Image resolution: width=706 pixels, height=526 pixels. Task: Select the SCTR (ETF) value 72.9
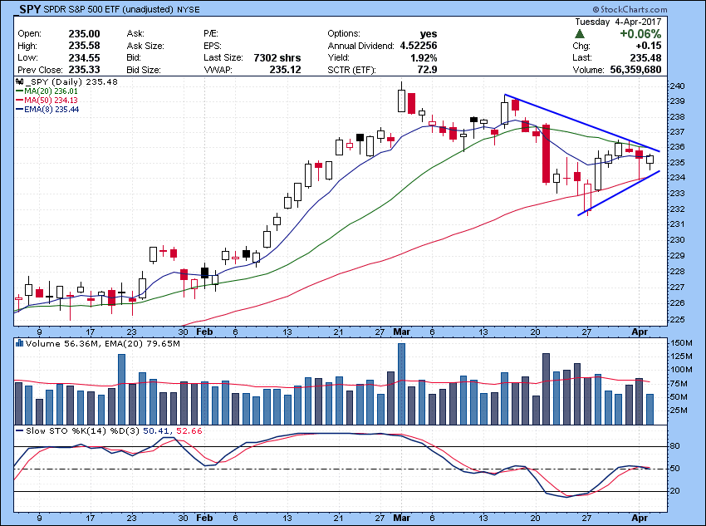pyautogui.click(x=427, y=70)
